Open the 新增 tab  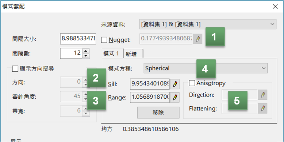(133, 54)
